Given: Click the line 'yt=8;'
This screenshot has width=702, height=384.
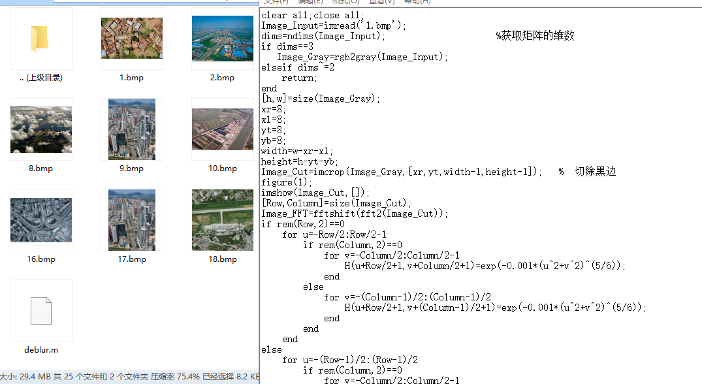Looking at the screenshot, I should point(274,130).
